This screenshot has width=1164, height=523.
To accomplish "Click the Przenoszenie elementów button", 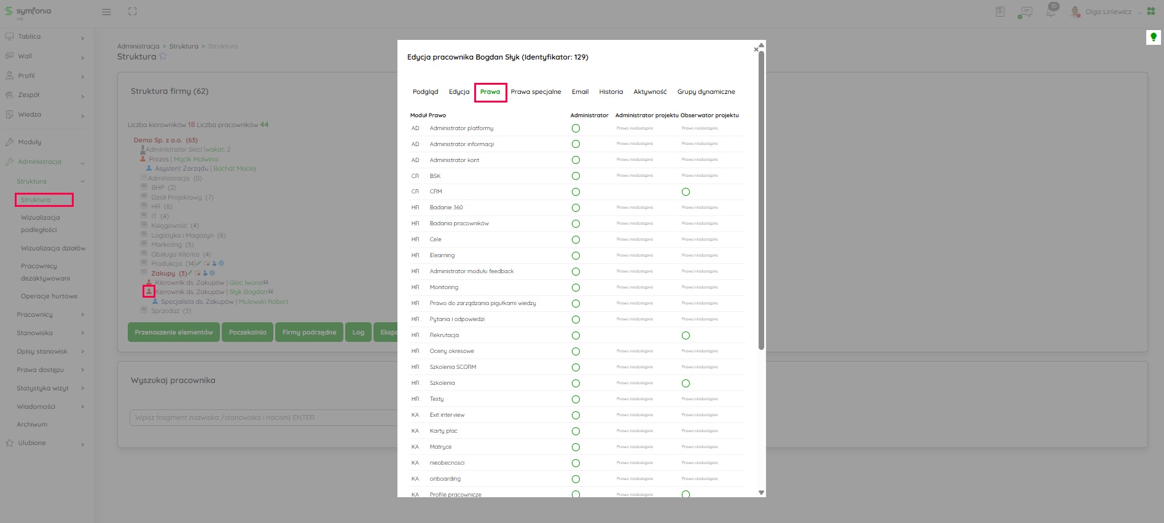I will pos(174,332).
